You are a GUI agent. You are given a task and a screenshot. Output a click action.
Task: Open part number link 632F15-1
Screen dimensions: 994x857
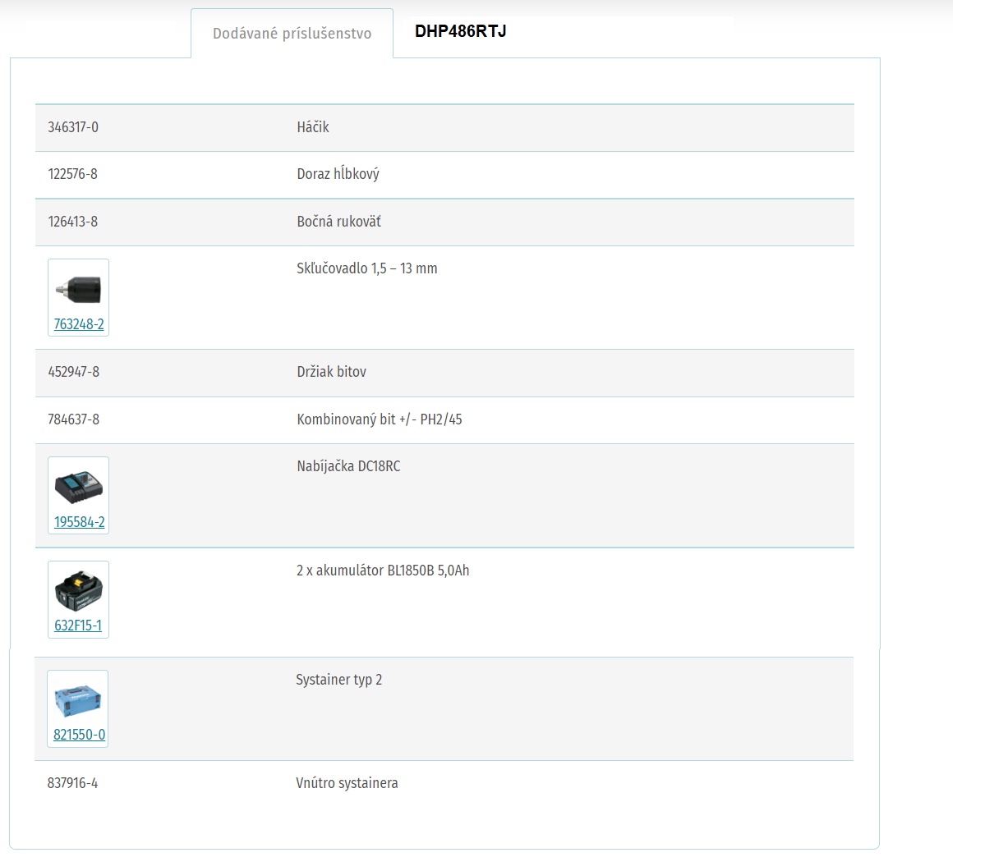[x=78, y=626]
